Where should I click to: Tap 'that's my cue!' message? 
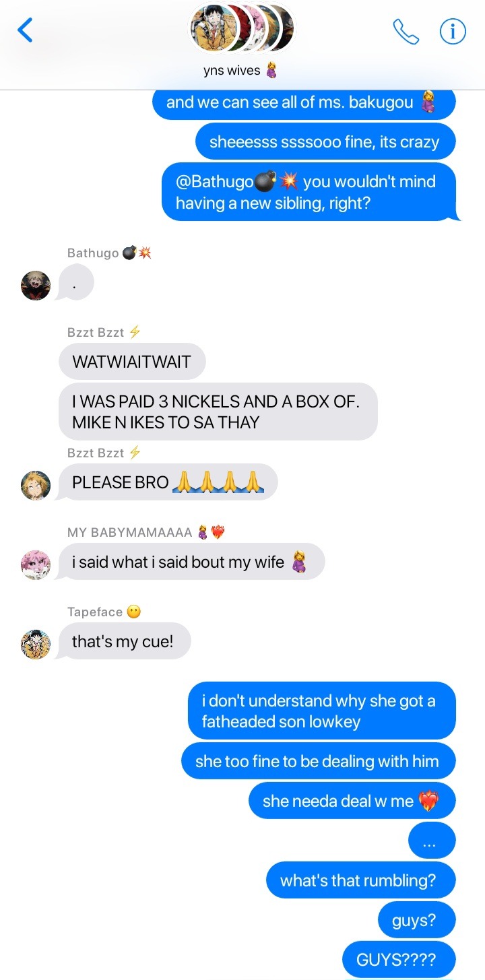pyautogui.click(x=123, y=641)
